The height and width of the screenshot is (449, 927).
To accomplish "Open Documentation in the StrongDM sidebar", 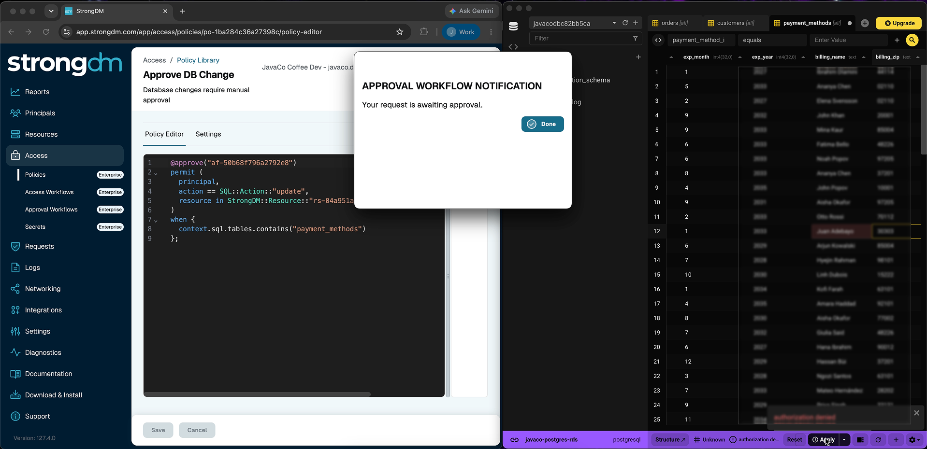I will 48,374.
